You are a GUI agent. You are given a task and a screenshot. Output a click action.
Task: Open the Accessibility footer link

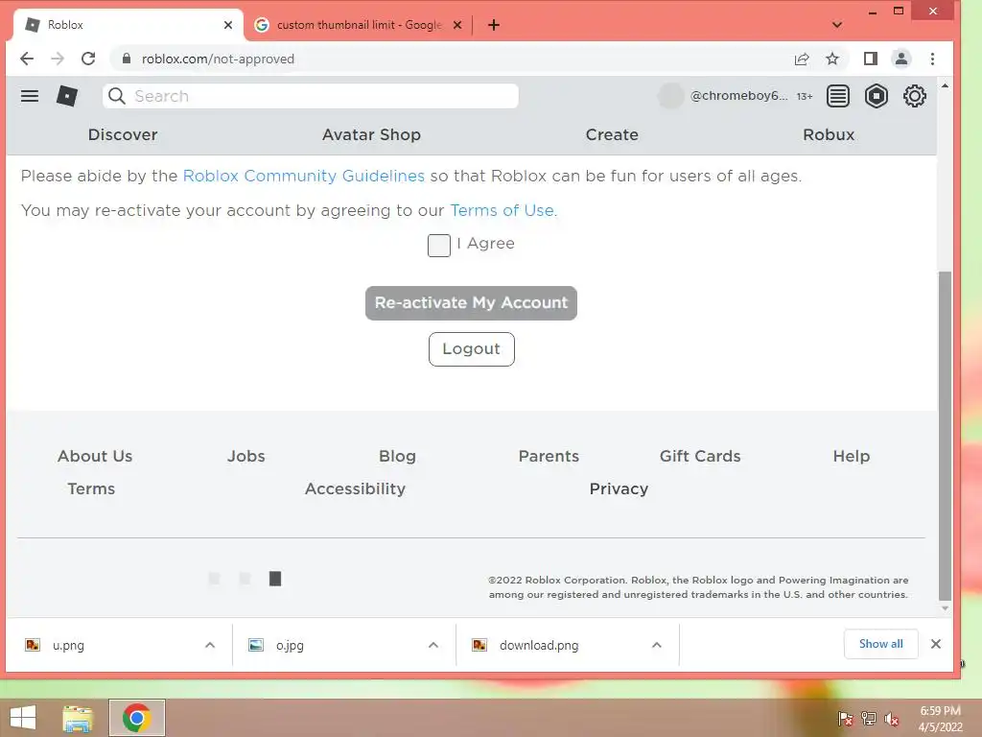[355, 488]
